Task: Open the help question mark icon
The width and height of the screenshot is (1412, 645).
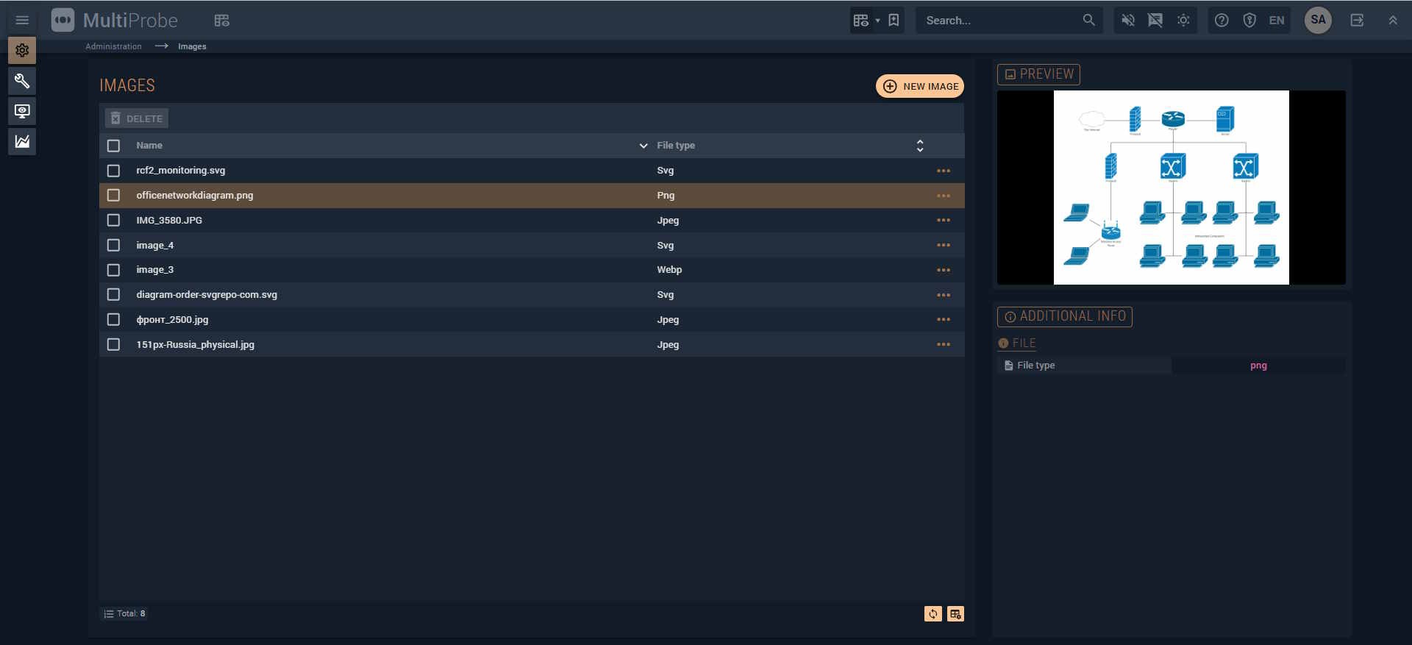Action: (1222, 21)
